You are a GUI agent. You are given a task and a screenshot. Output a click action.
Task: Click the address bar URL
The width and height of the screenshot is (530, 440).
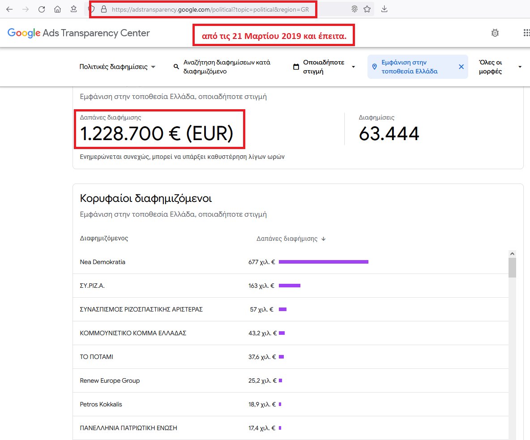(x=210, y=9)
